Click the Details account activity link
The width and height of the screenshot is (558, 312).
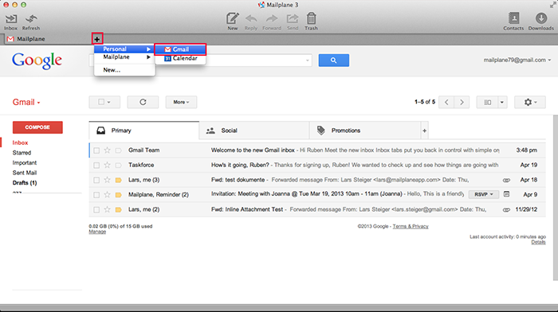[538, 242]
